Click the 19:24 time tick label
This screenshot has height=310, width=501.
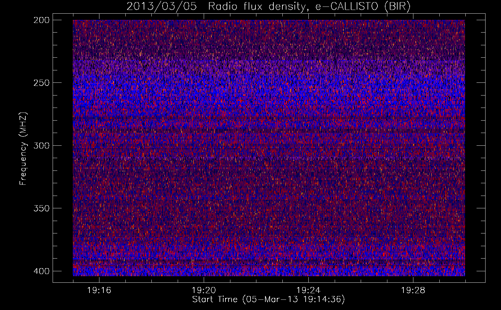tap(308, 290)
